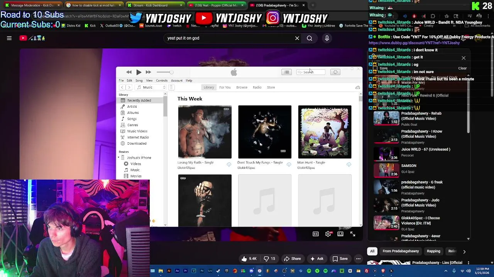The width and height of the screenshot is (494, 277).
Task: Click the Ask button under video
Action: [x=316, y=259]
